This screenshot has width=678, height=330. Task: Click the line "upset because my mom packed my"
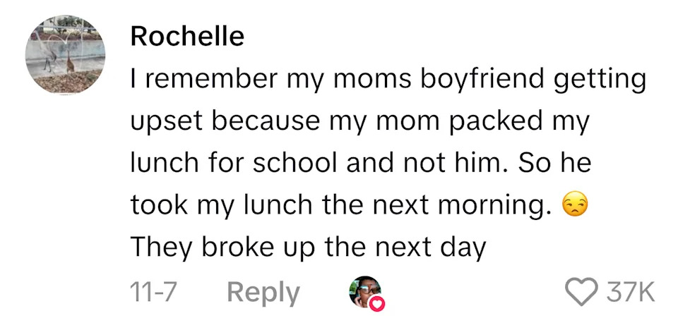(359, 121)
